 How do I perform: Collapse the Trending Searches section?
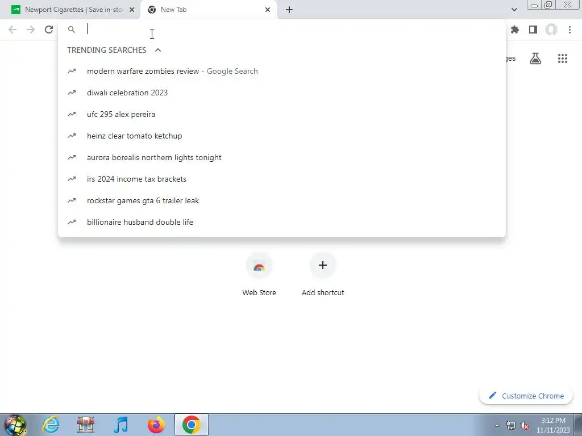[158, 50]
